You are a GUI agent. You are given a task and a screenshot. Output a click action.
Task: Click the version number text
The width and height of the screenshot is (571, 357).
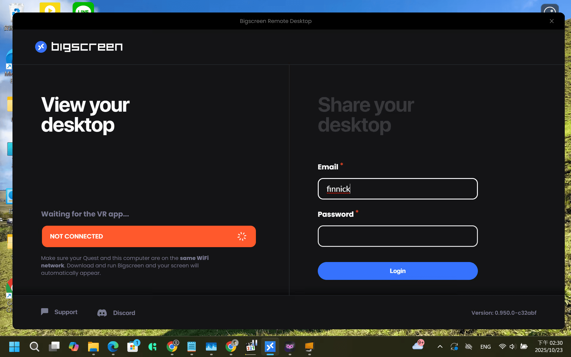[x=504, y=313]
